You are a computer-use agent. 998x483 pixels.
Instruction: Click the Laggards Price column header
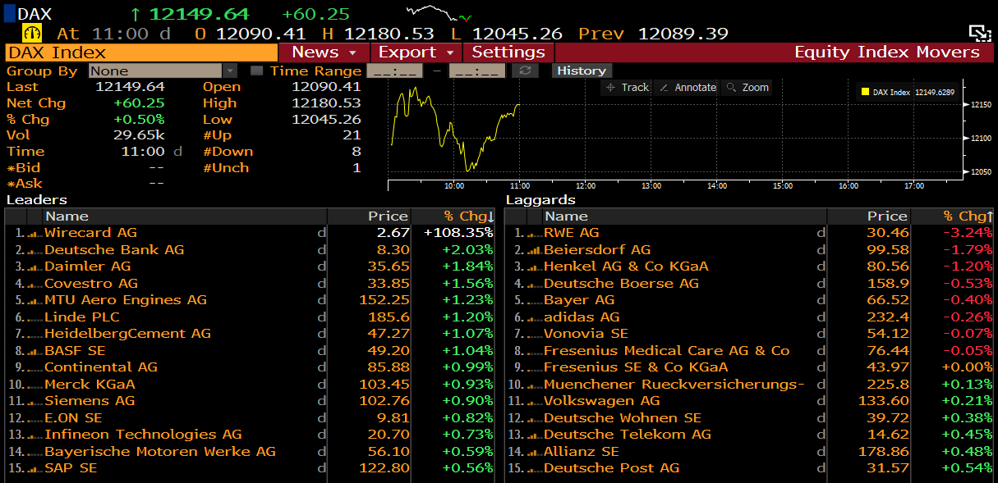point(869,216)
